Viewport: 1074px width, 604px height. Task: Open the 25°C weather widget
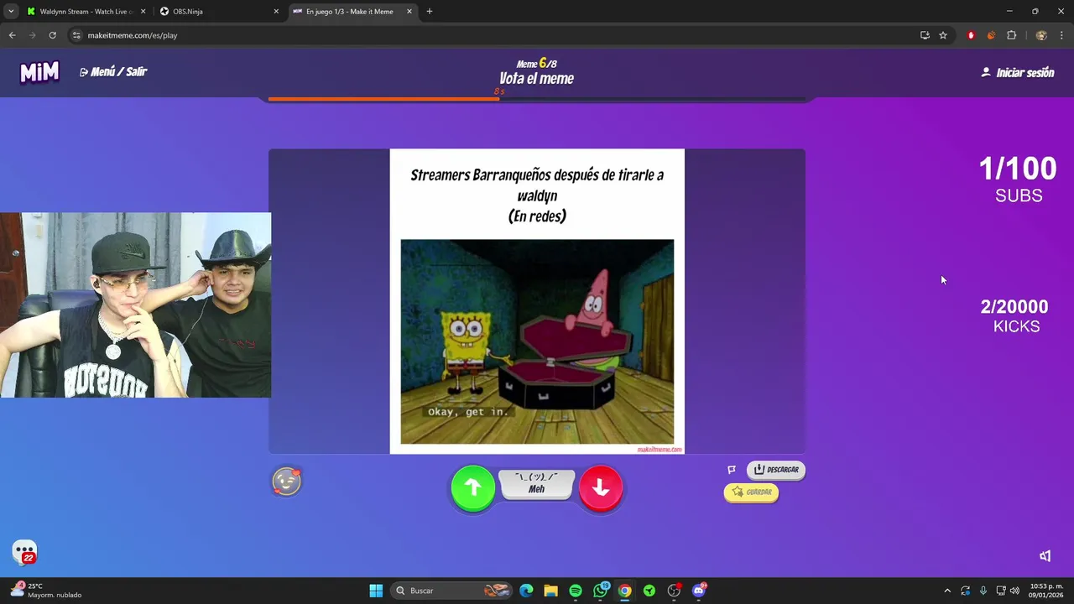(x=46, y=591)
